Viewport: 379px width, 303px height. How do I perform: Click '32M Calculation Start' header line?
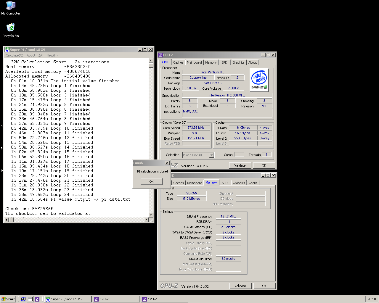61,62
